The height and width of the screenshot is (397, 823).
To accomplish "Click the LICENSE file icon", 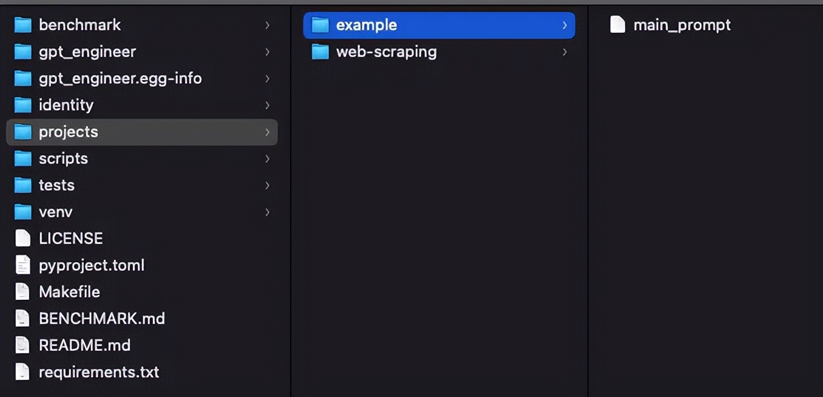I will 22,239.
